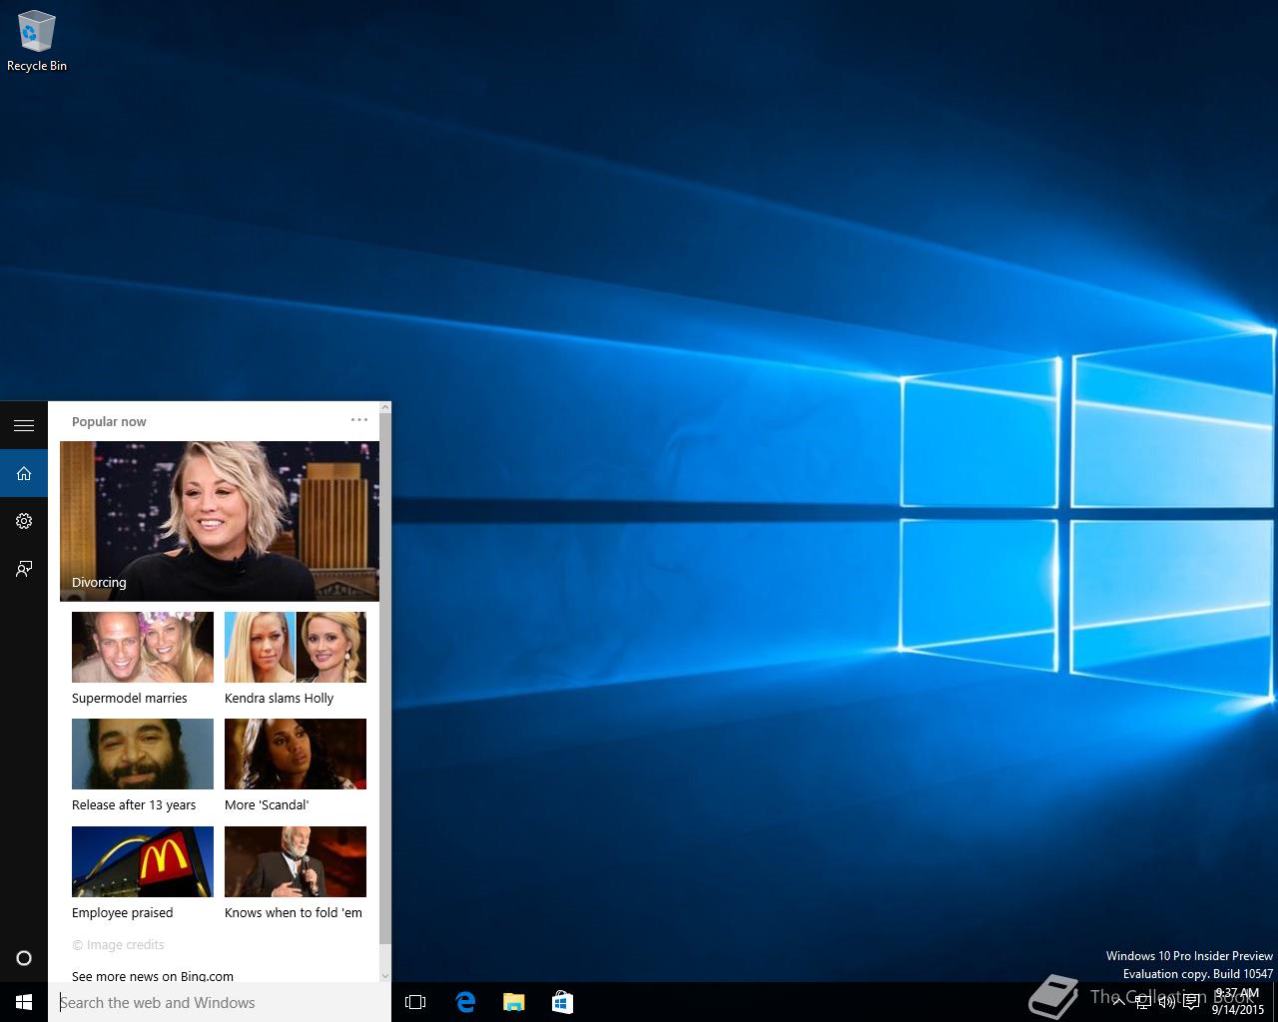Open the 'Employee praised' McDonald's thumbnail
Screen dimensions: 1278x1022
(143, 861)
